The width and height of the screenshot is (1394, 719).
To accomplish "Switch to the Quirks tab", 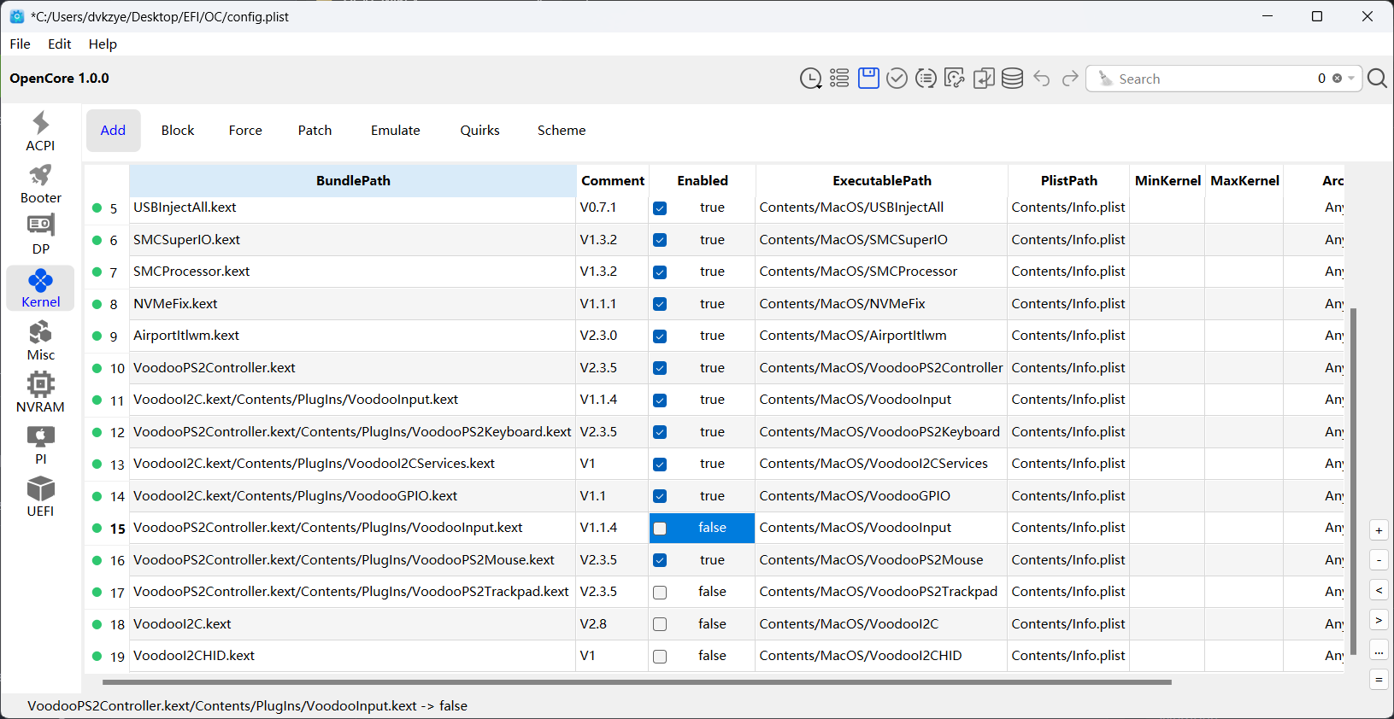I will coord(479,130).
